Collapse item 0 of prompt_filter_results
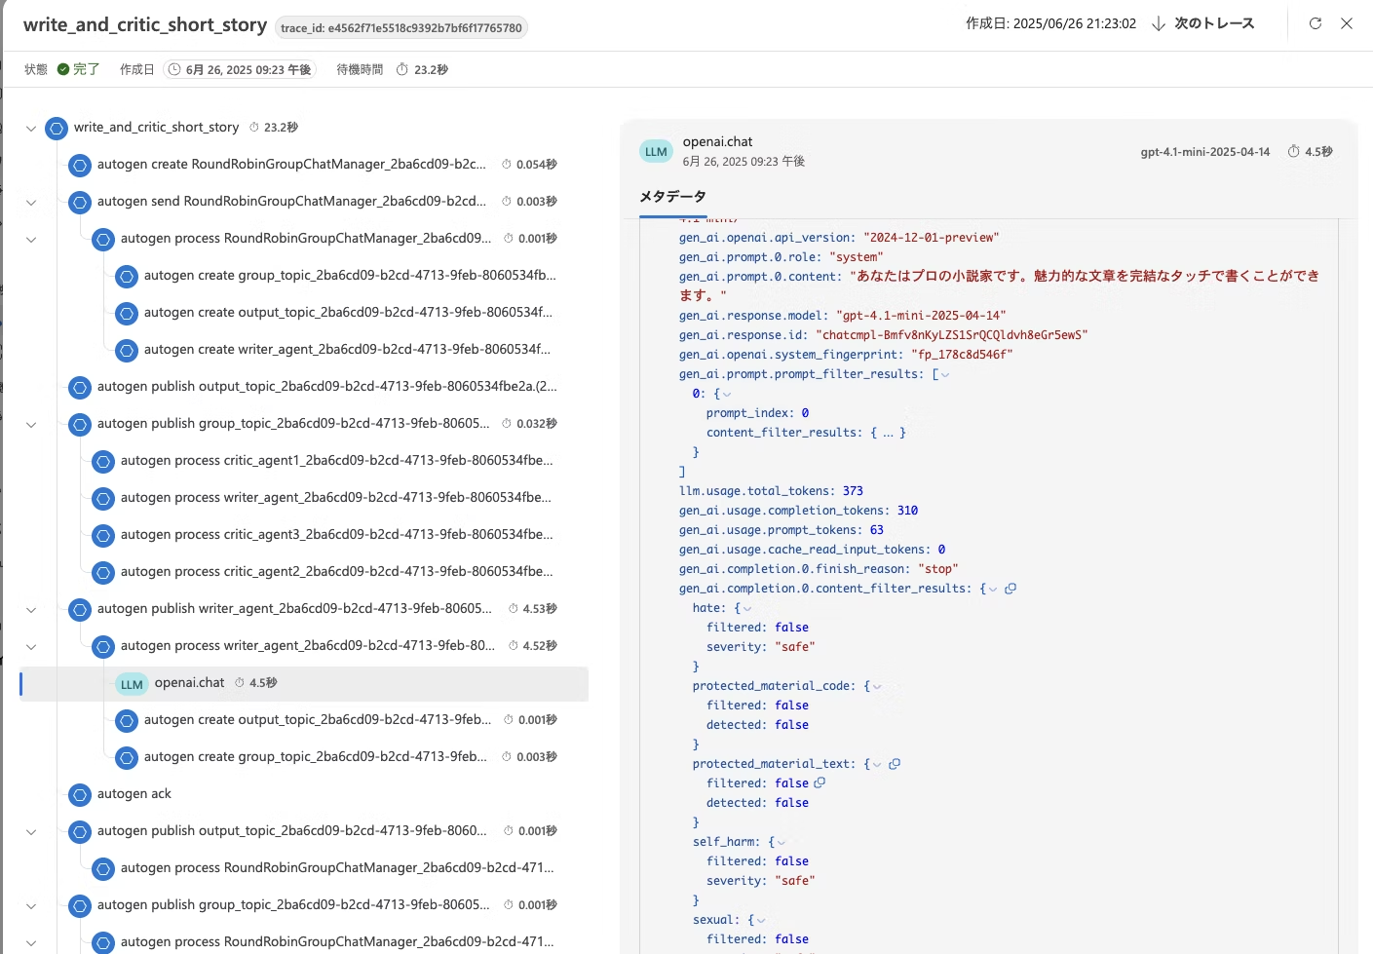1373x954 pixels. point(727,394)
